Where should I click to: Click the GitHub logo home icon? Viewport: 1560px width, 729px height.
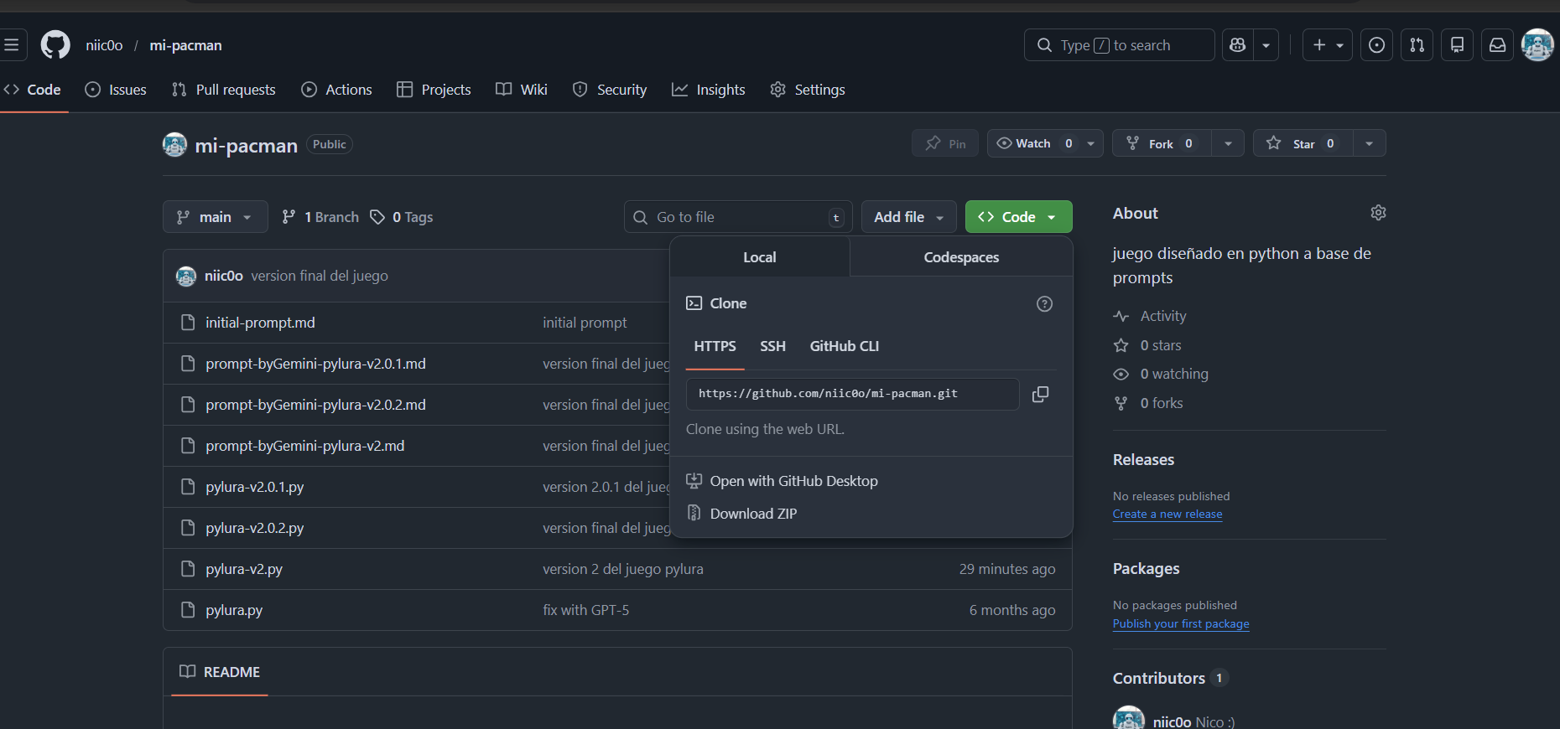55,45
